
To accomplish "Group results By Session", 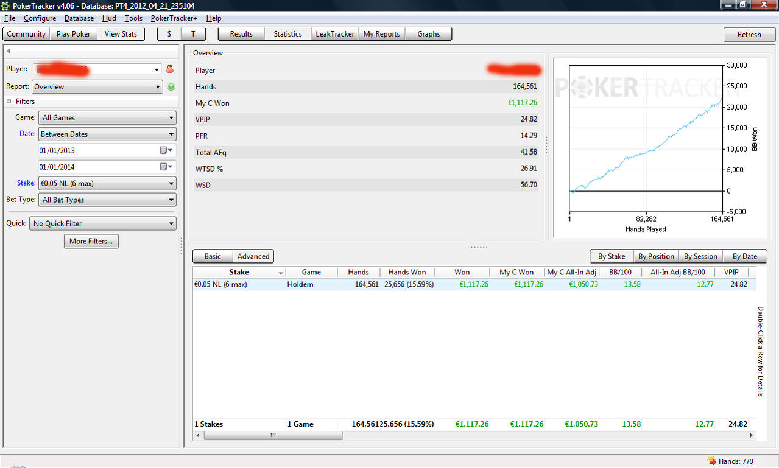I will (700, 256).
